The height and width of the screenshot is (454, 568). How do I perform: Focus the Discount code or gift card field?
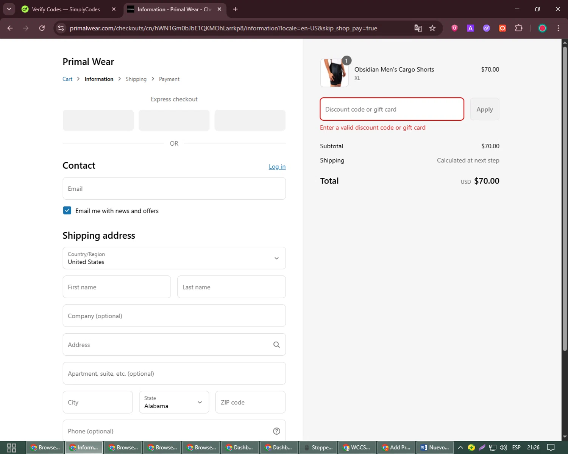(x=392, y=109)
